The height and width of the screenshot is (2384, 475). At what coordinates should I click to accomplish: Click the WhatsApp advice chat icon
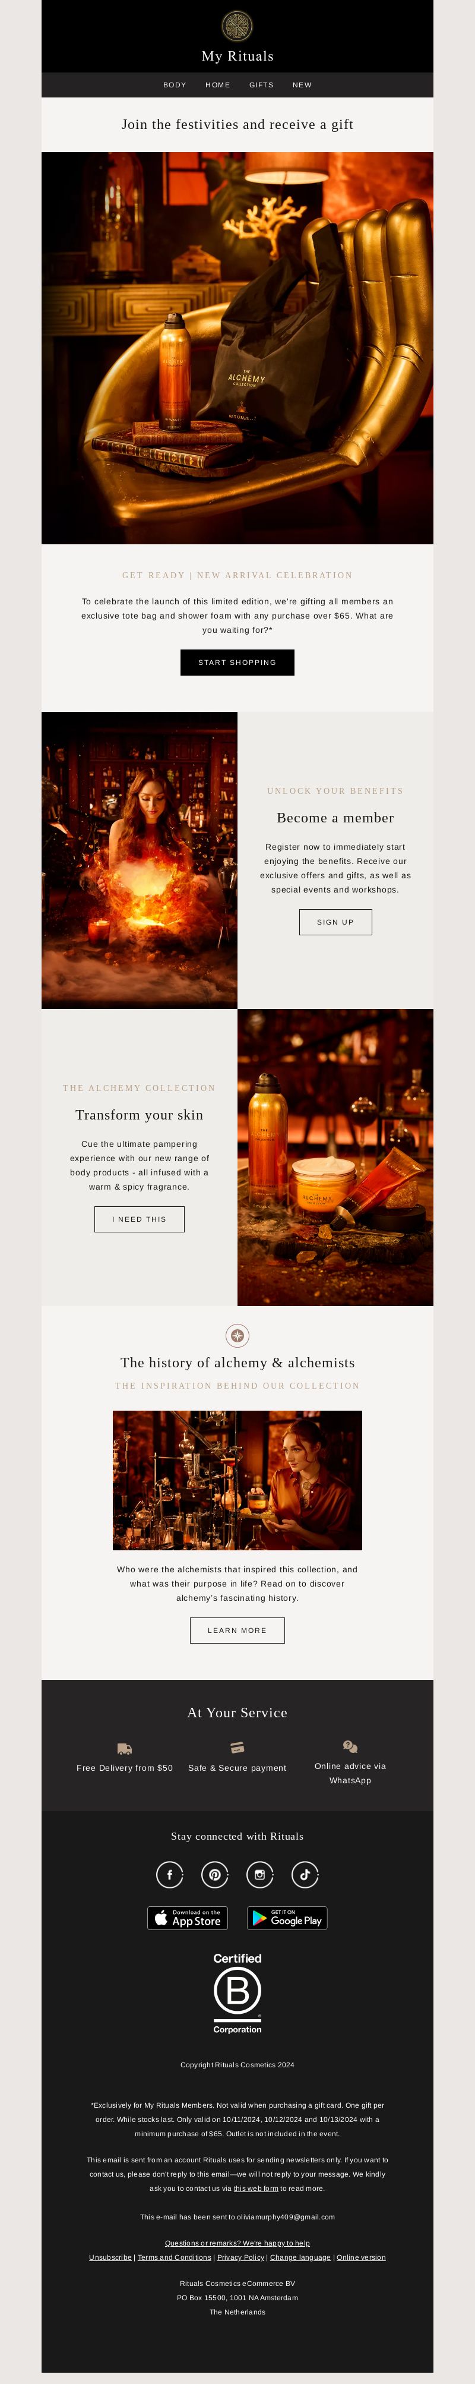point(350,1746)
